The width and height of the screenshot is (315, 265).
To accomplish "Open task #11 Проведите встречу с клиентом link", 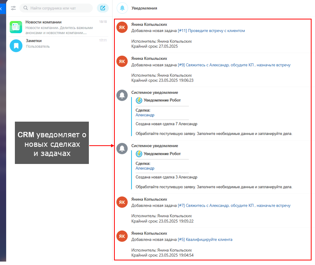I will pyautogui.click(x=211, y=31).
